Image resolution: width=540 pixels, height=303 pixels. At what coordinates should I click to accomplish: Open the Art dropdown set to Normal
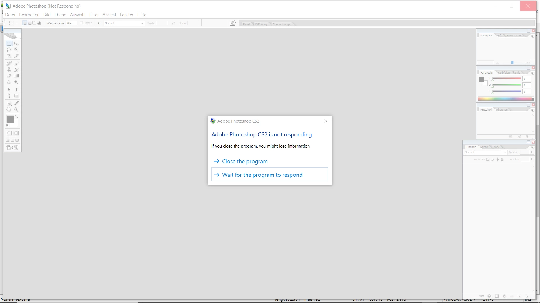click(x=124, y=23)
